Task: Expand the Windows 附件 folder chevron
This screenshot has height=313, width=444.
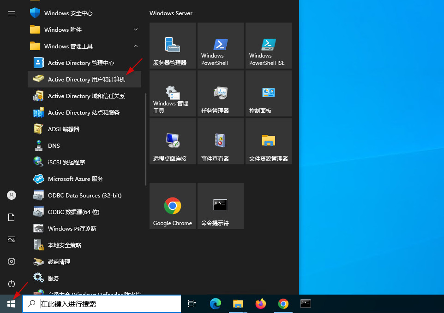Action: [x=136, y=29]
